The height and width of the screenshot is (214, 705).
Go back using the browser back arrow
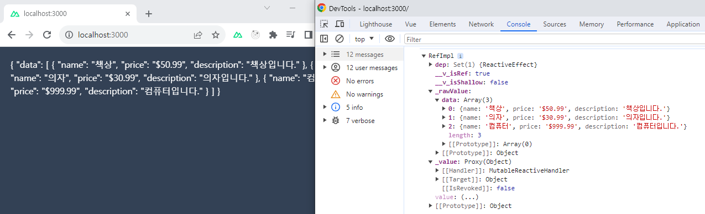(x=12, y=35)
